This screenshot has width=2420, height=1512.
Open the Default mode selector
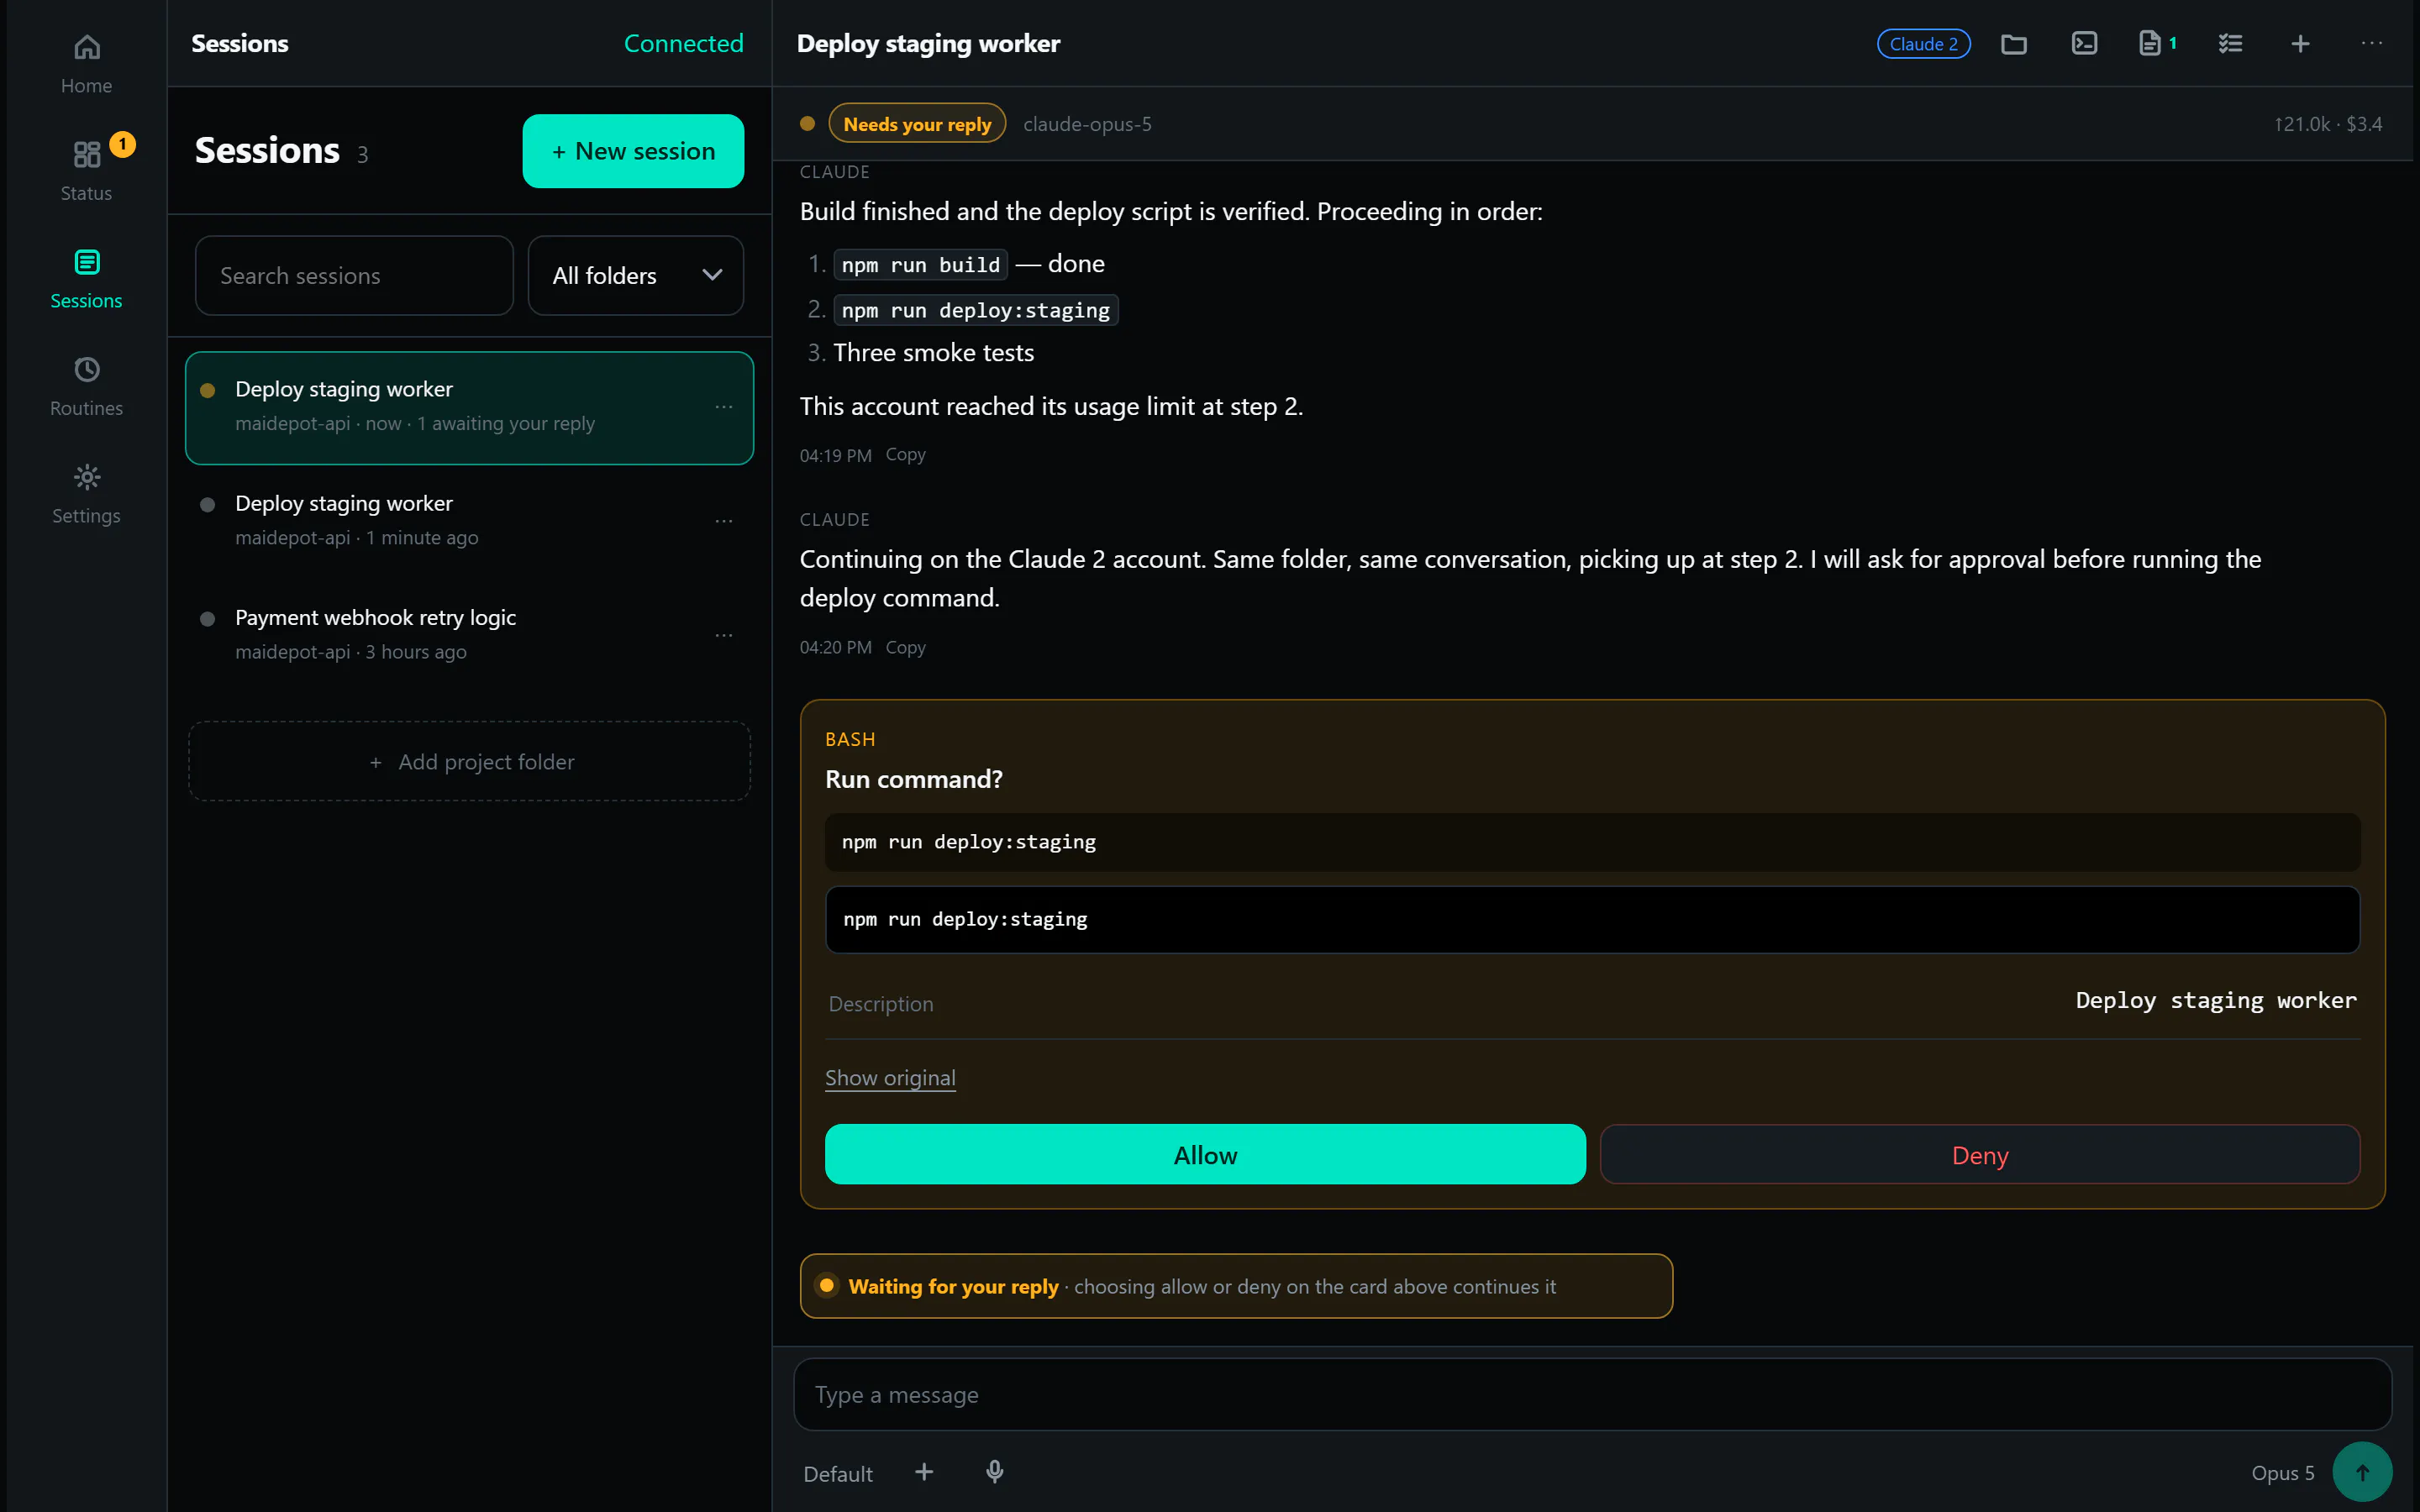[x=838, y=1474]
